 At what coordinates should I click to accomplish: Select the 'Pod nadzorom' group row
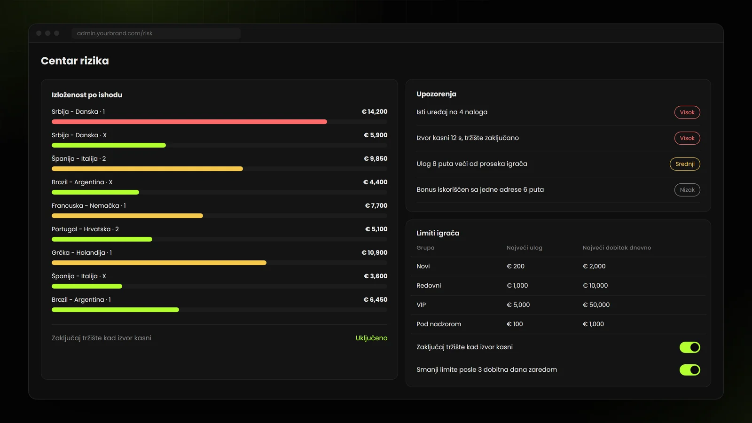click(x=558, y=324)
